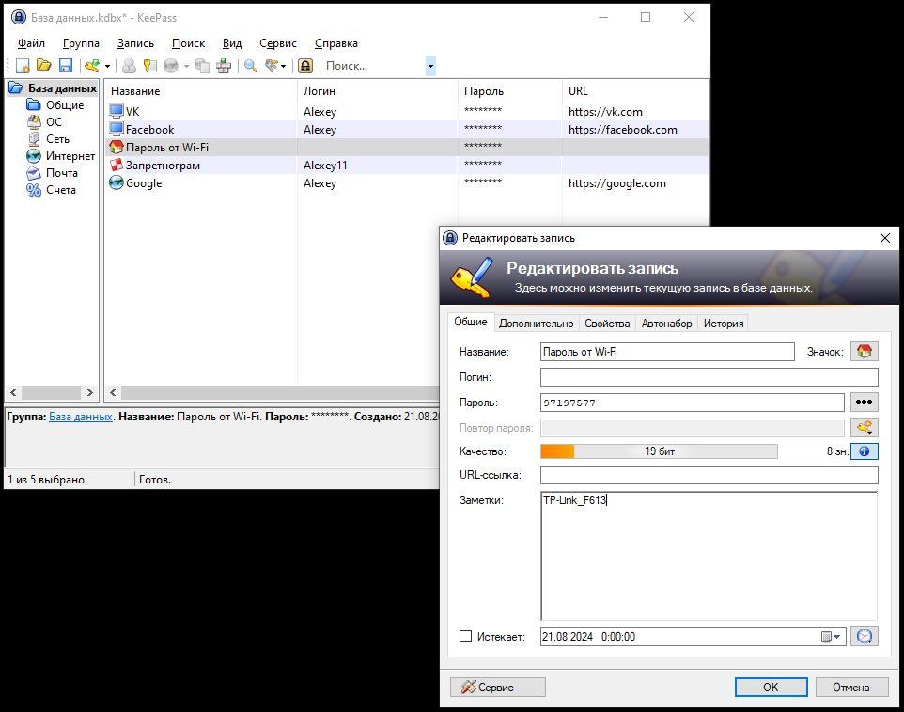Switch to the Дополнительно tab

(537, 324)
